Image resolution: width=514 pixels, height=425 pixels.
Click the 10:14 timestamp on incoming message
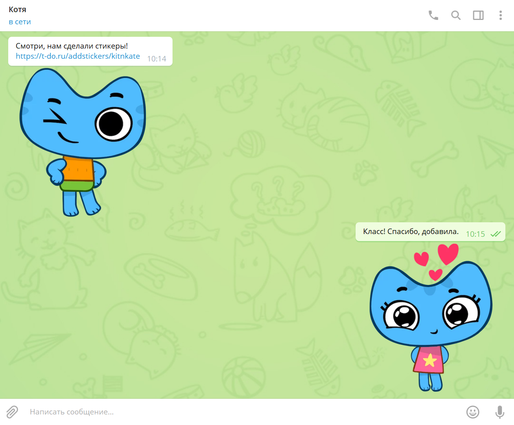[156, 59]
